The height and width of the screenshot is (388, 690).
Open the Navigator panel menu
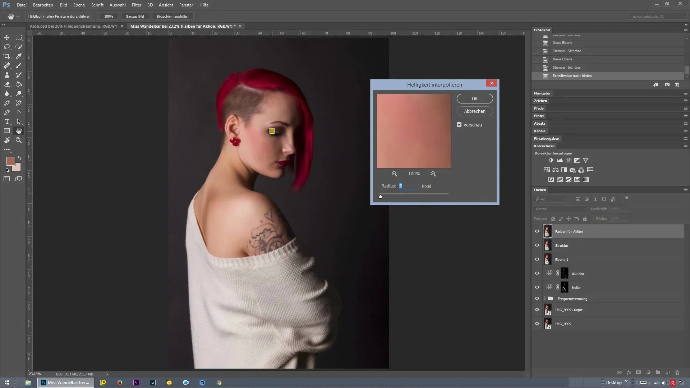[685, 93]
